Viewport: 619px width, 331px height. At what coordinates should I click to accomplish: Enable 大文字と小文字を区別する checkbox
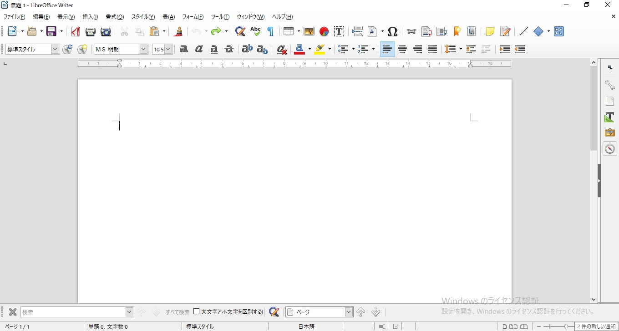click(197, 311)
